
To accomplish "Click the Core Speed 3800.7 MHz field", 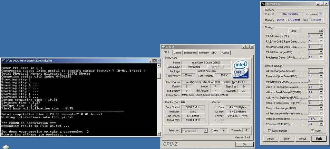I will (x=193, y=107).
